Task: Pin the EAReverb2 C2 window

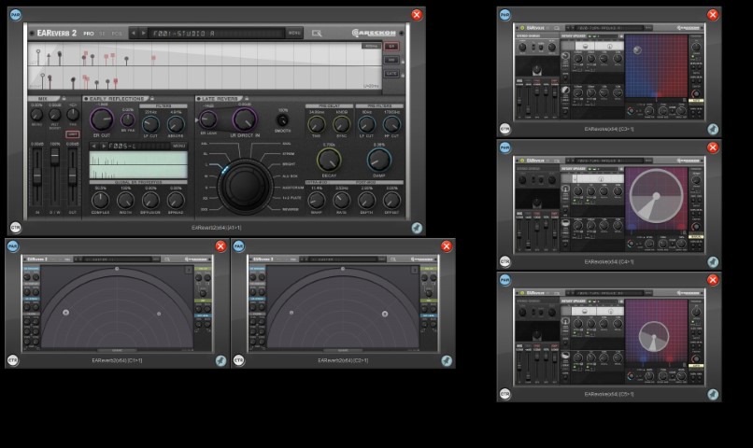Action: [447, 360]
